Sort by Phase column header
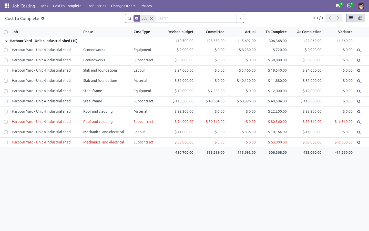The height and width of the screenshot is (231, 369). tap(88, 32)
